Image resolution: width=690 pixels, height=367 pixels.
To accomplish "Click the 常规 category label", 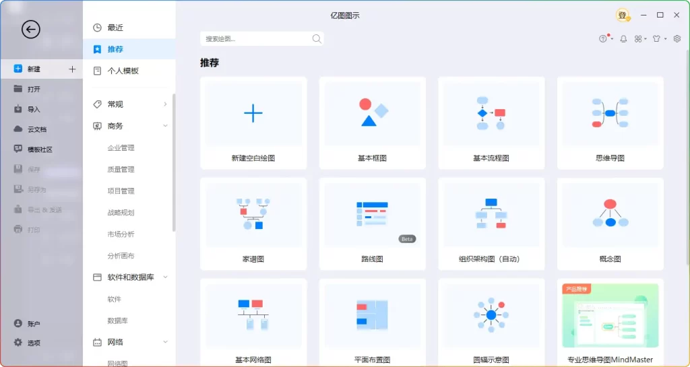I will pyautogui.click(x=115, y=104).
